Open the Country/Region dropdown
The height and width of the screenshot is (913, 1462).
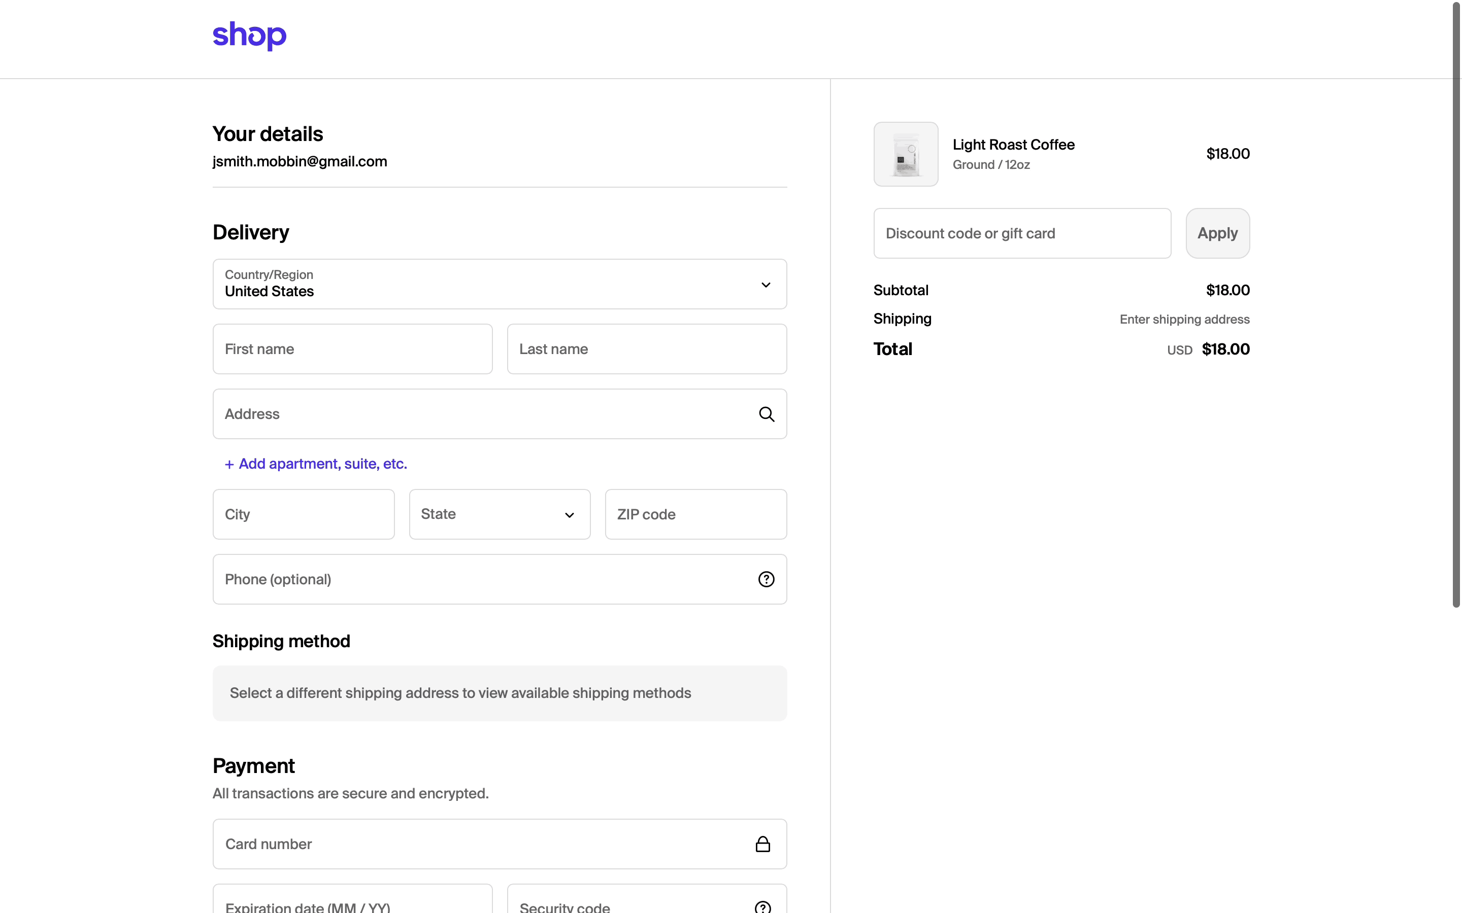pos(483,284)
